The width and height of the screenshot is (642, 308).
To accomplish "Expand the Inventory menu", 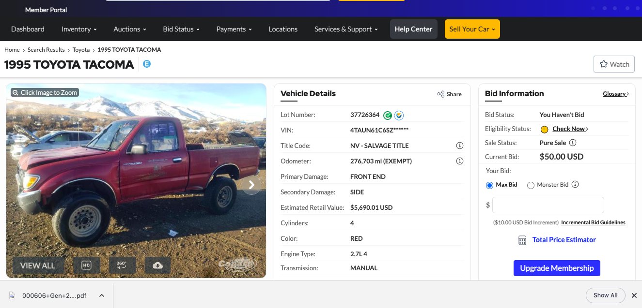I will (79, 29).
